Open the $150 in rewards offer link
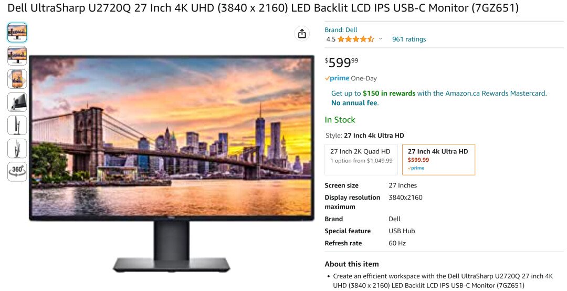 (389, 93)
